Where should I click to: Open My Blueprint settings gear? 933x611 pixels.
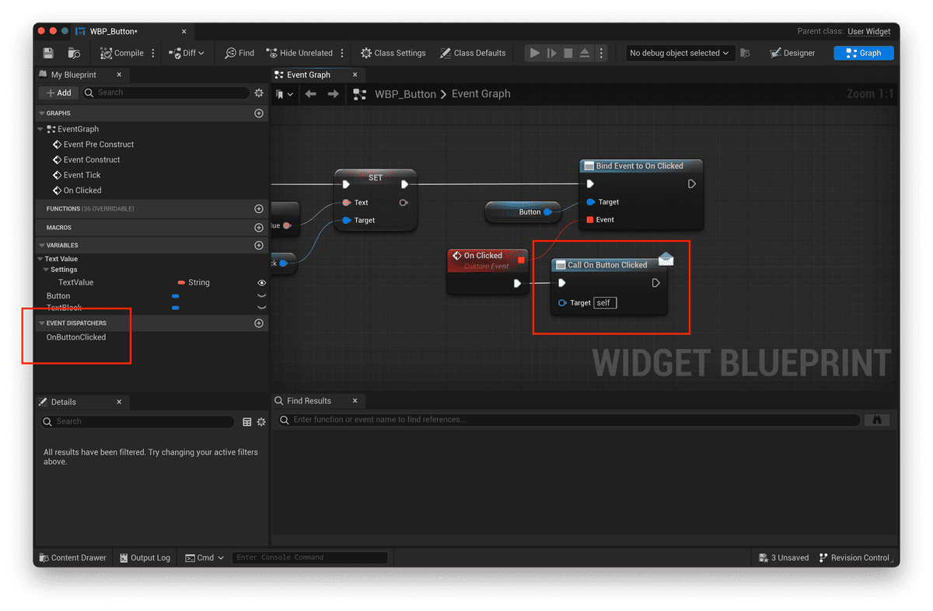point(259,93)
